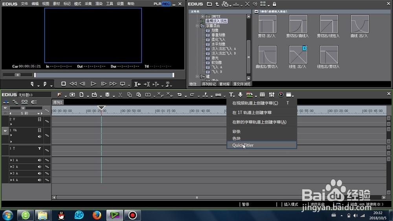
Task: Step back one frame in player
Action: 83,84
